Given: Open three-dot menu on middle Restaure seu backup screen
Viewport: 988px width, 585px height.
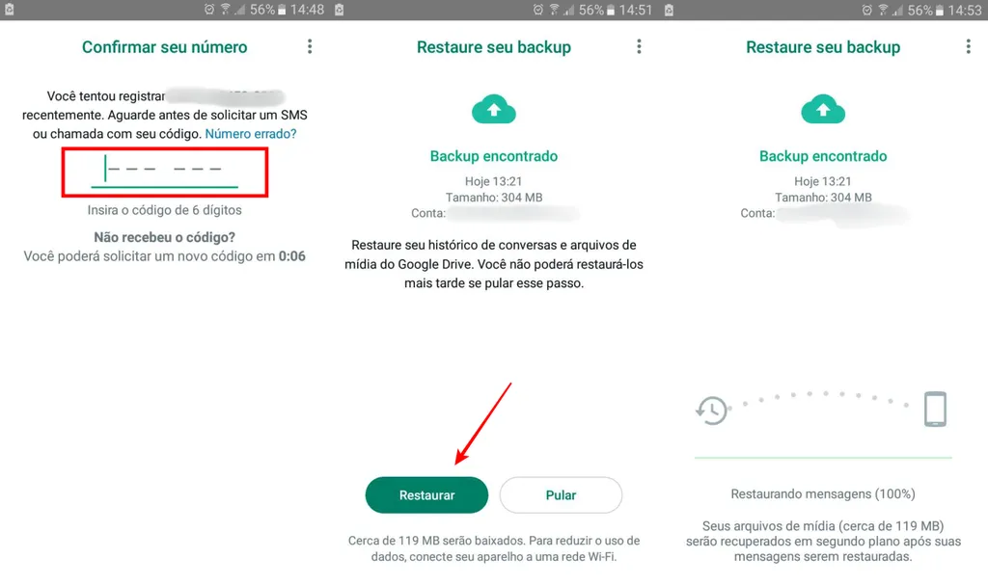Looking at the screenshot, I should [x=639, y=46].
